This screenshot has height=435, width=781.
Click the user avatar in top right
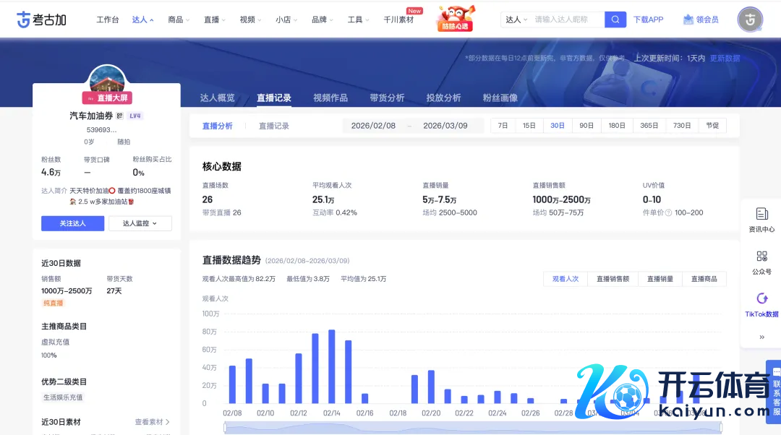coord(750,20)
